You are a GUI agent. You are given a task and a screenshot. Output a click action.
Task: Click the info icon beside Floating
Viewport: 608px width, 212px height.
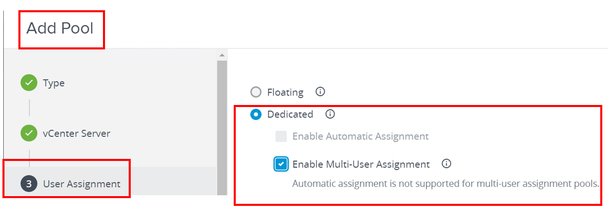[x=320, y=92]
